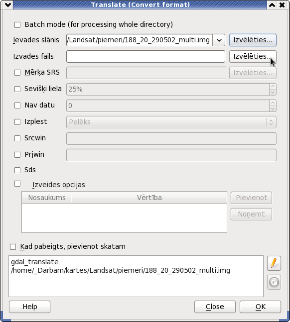Click Izvēlēties button for Izvades fails

click(x=253, y=56)
